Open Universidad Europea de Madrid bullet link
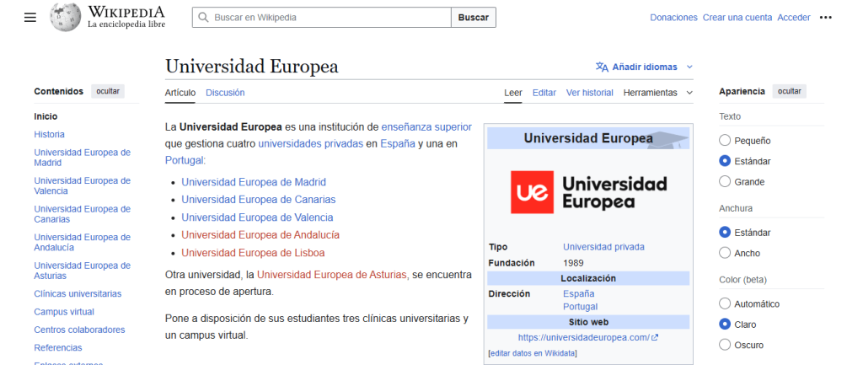This screenshot has width=863, height=365. pyautogui.click(x=254, y=182)
